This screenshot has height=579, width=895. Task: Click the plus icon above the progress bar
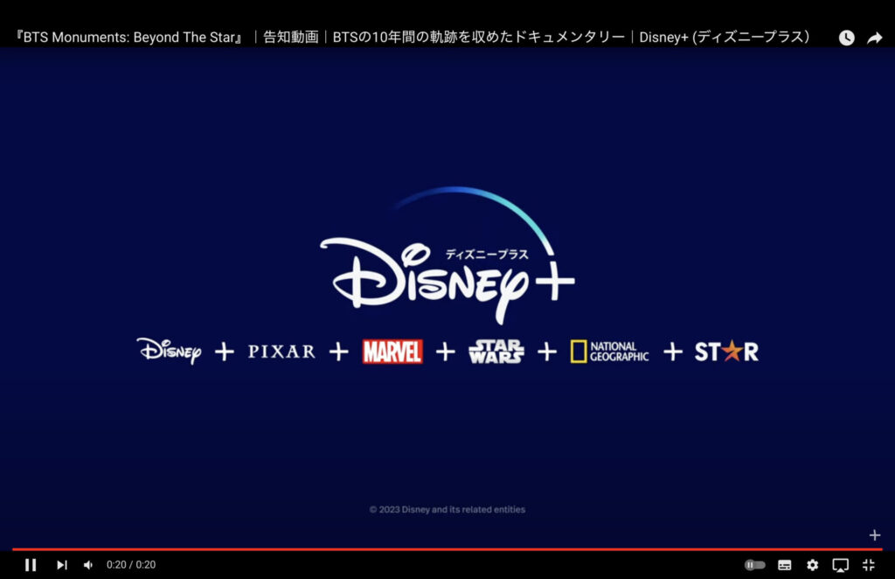(x=875, y=535)
